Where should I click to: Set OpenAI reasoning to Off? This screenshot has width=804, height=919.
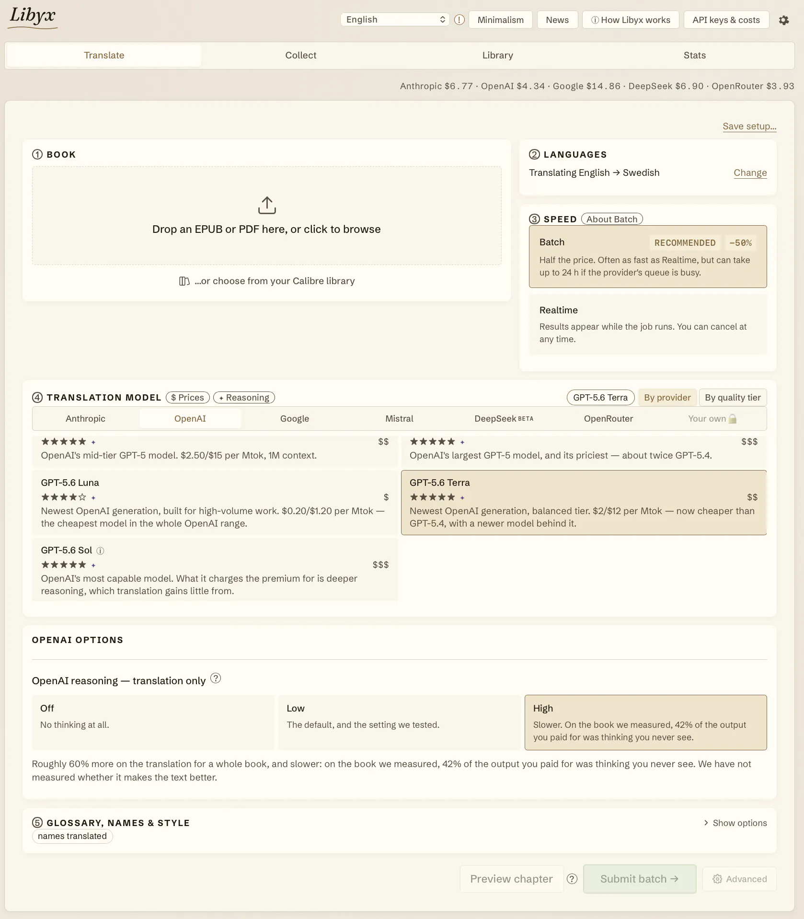153,722
